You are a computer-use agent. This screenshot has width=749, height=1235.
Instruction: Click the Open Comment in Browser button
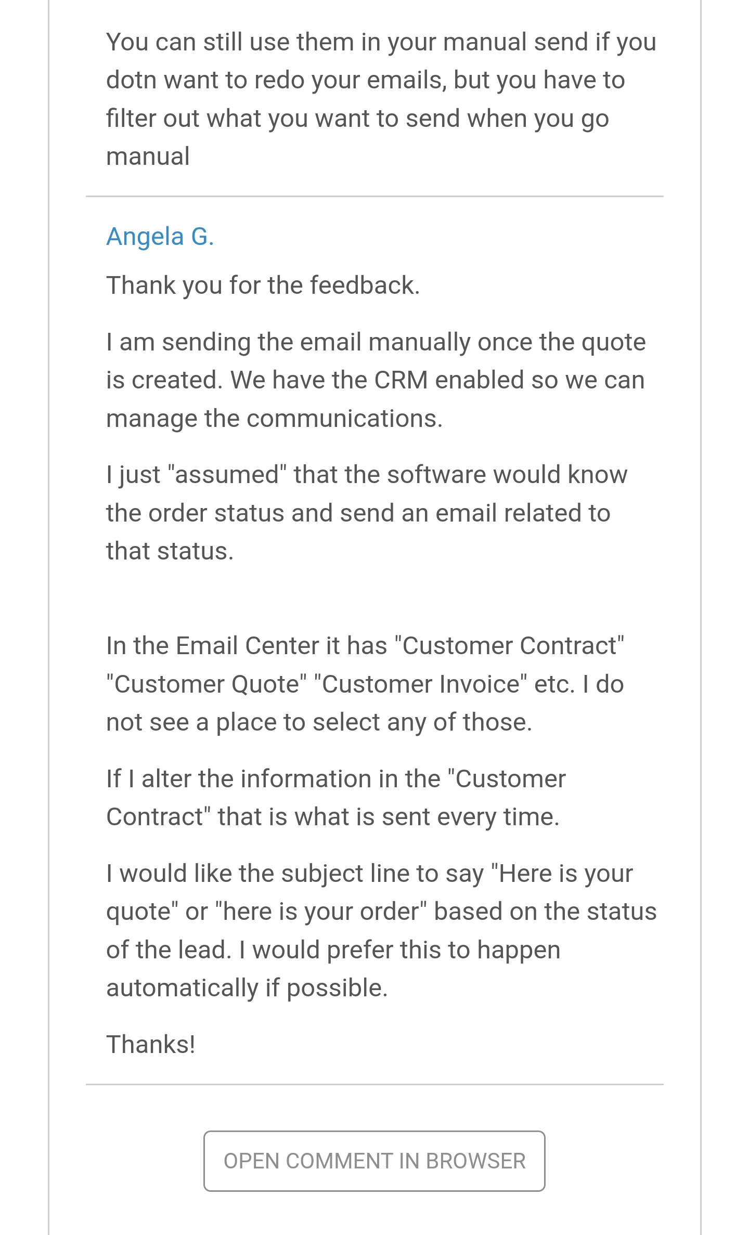click(374, 1161)
